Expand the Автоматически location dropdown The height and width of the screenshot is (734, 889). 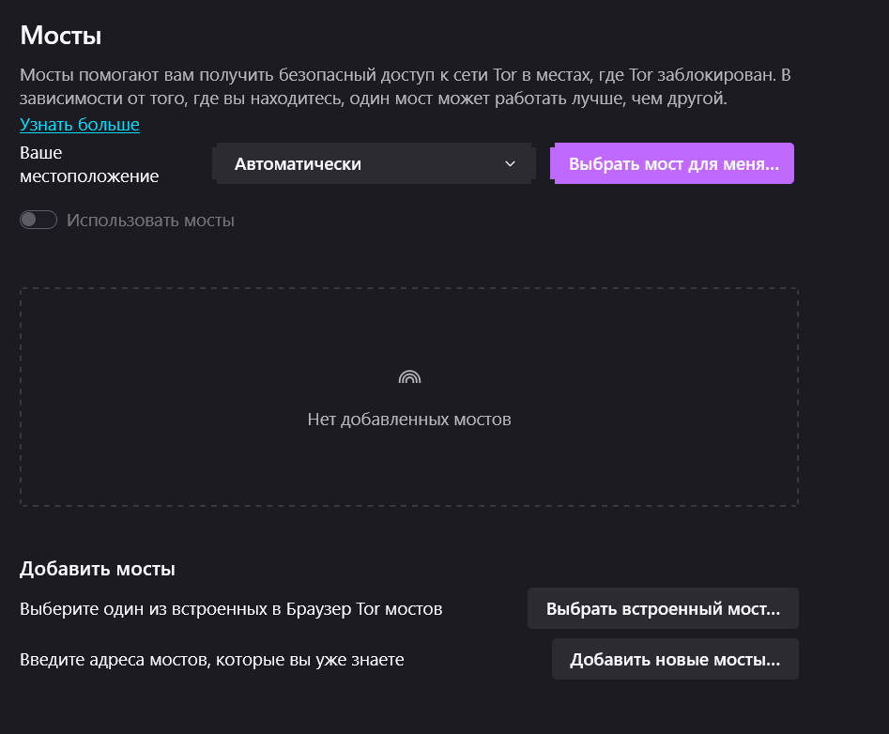click(375, 164)
